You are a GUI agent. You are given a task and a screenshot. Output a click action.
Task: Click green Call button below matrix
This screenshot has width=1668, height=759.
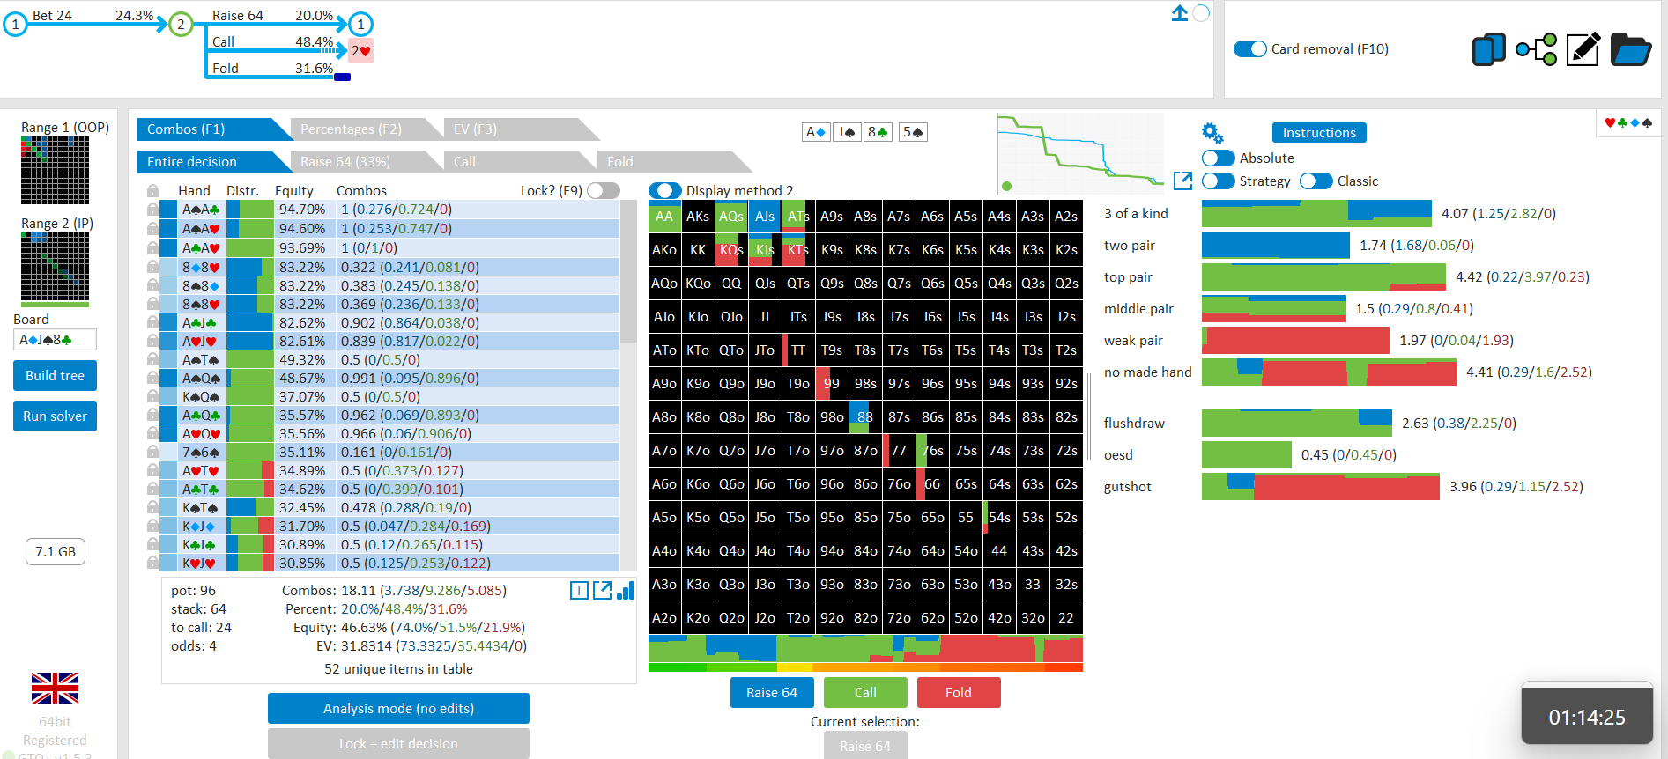click(865, 693)
